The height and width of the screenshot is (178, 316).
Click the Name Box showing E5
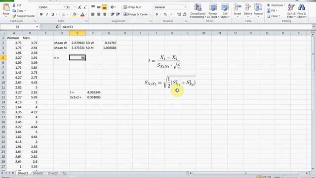click(18, 27)
